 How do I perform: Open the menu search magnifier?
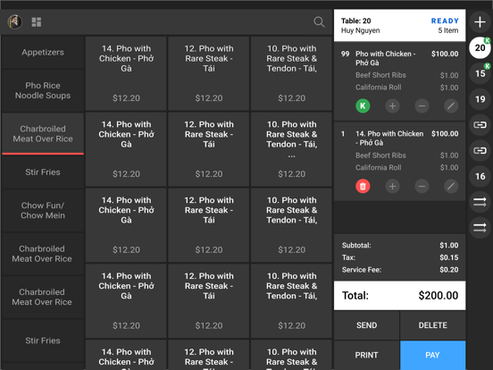pyautogui.click(x=319, y=22)
